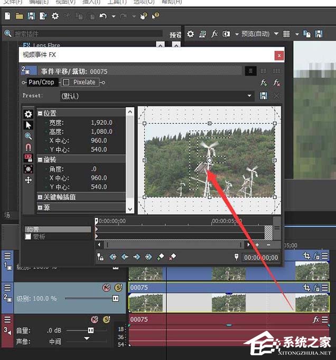The image size is (336, 360).
Task: Click the plug-in chain fx add icon
Action: click(x=264, y=83)
